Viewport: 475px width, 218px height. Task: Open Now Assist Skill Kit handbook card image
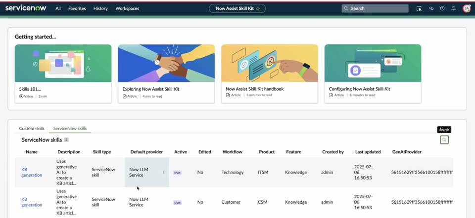270,63
